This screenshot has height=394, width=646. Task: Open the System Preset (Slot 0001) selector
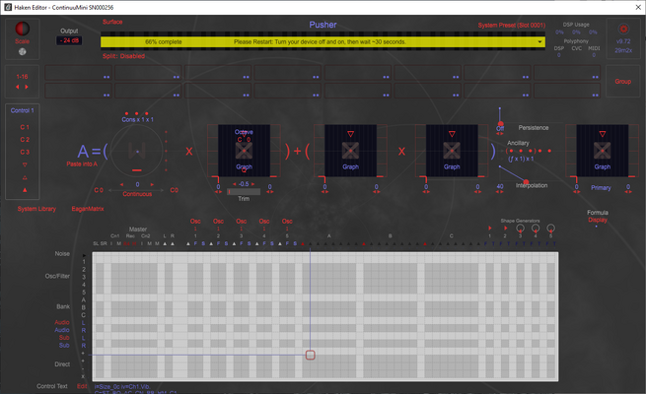[x=511, y=26]
